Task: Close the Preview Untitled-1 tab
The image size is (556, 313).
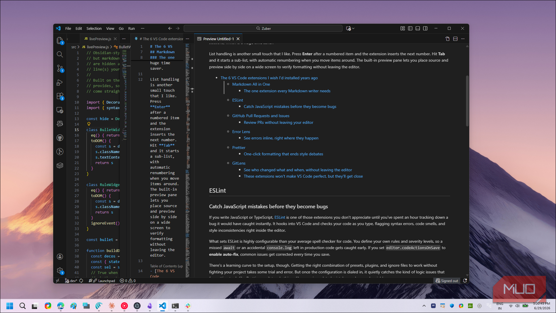Action: point(238,39)
